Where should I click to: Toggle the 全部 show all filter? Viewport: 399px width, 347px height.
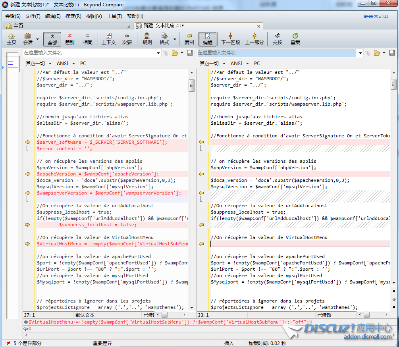coord(52,39)
